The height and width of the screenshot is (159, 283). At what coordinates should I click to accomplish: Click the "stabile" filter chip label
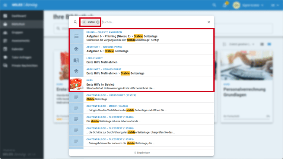point(91,22)
